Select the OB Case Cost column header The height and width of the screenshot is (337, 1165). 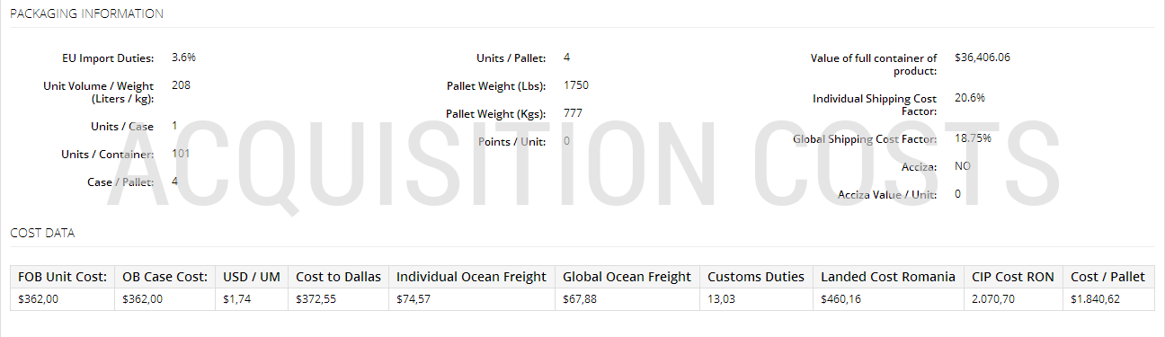(165, 277)
